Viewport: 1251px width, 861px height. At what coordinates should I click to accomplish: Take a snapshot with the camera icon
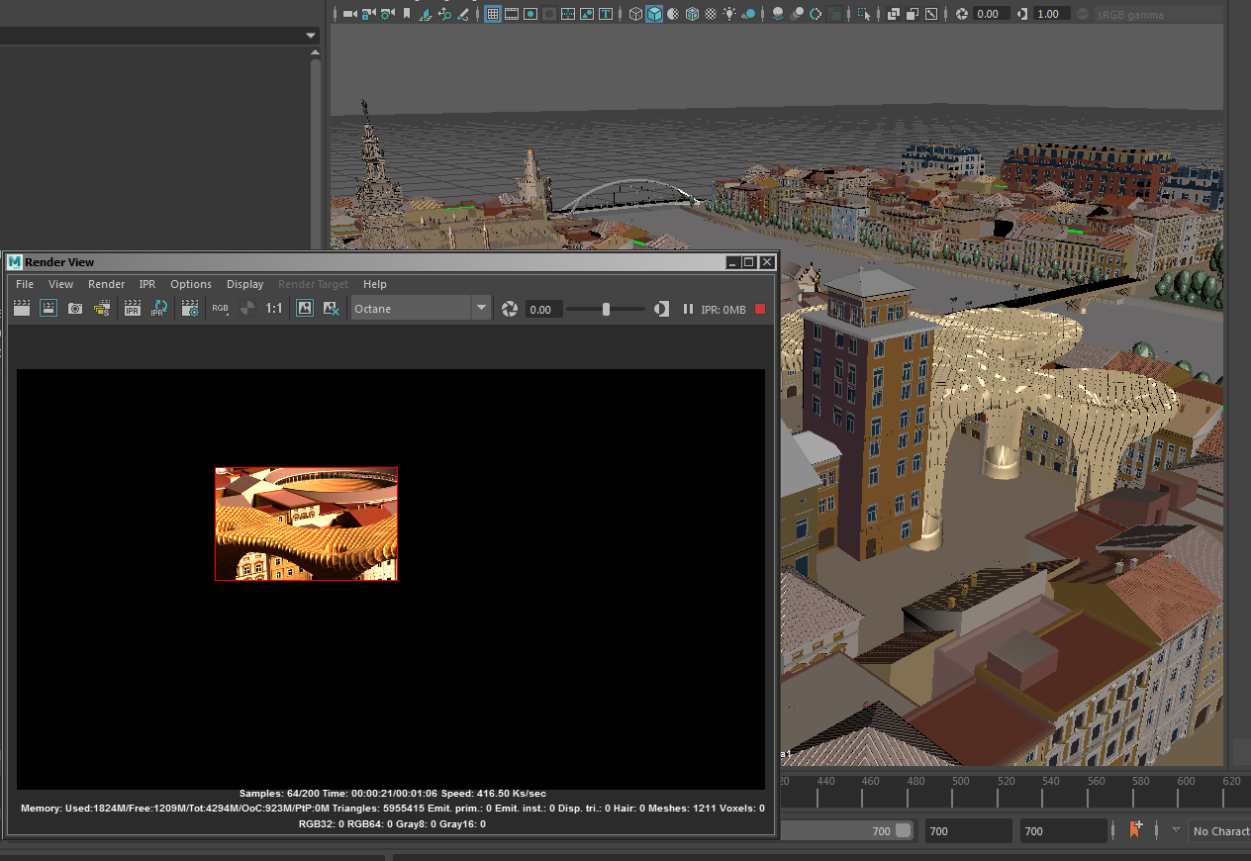tap(75, 309)
